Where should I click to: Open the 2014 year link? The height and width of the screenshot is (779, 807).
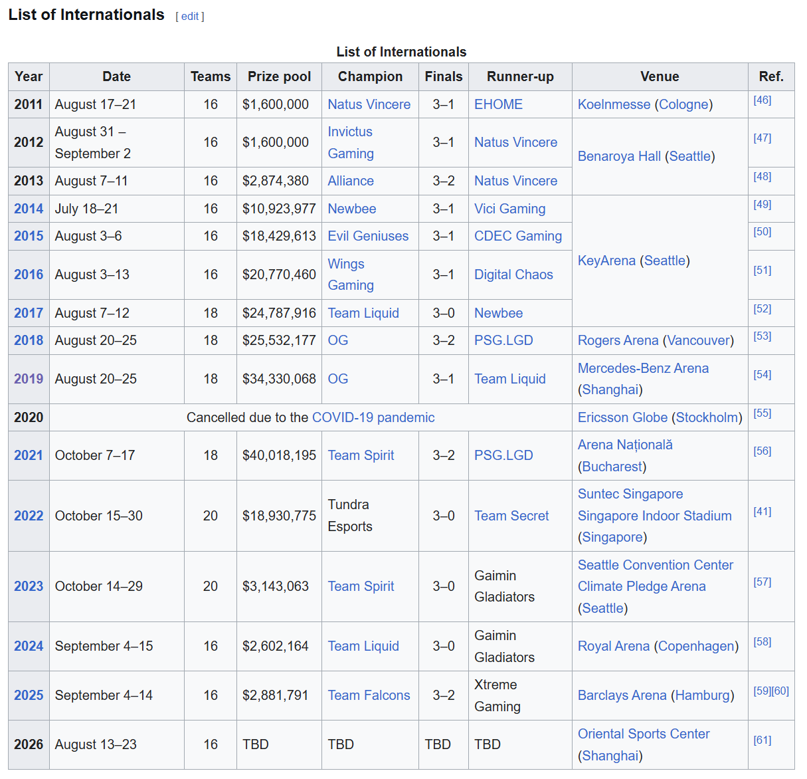pos(29,209)
